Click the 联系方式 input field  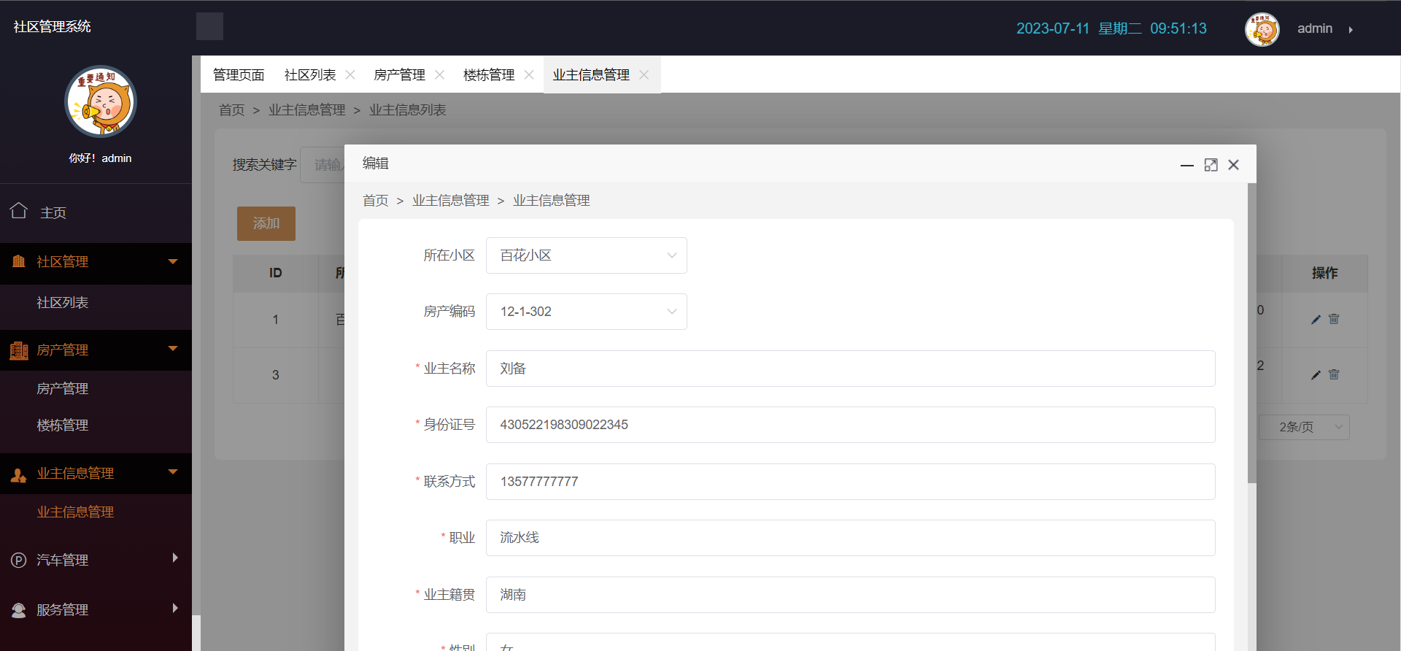851,482
